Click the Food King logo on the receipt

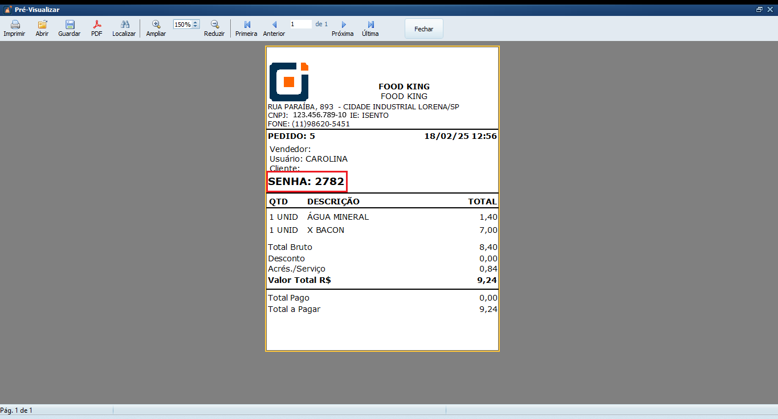[x=289, y=82]
